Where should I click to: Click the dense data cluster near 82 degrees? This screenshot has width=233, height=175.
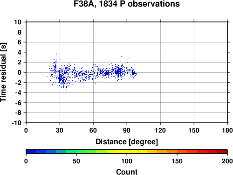tap(118, 72)
